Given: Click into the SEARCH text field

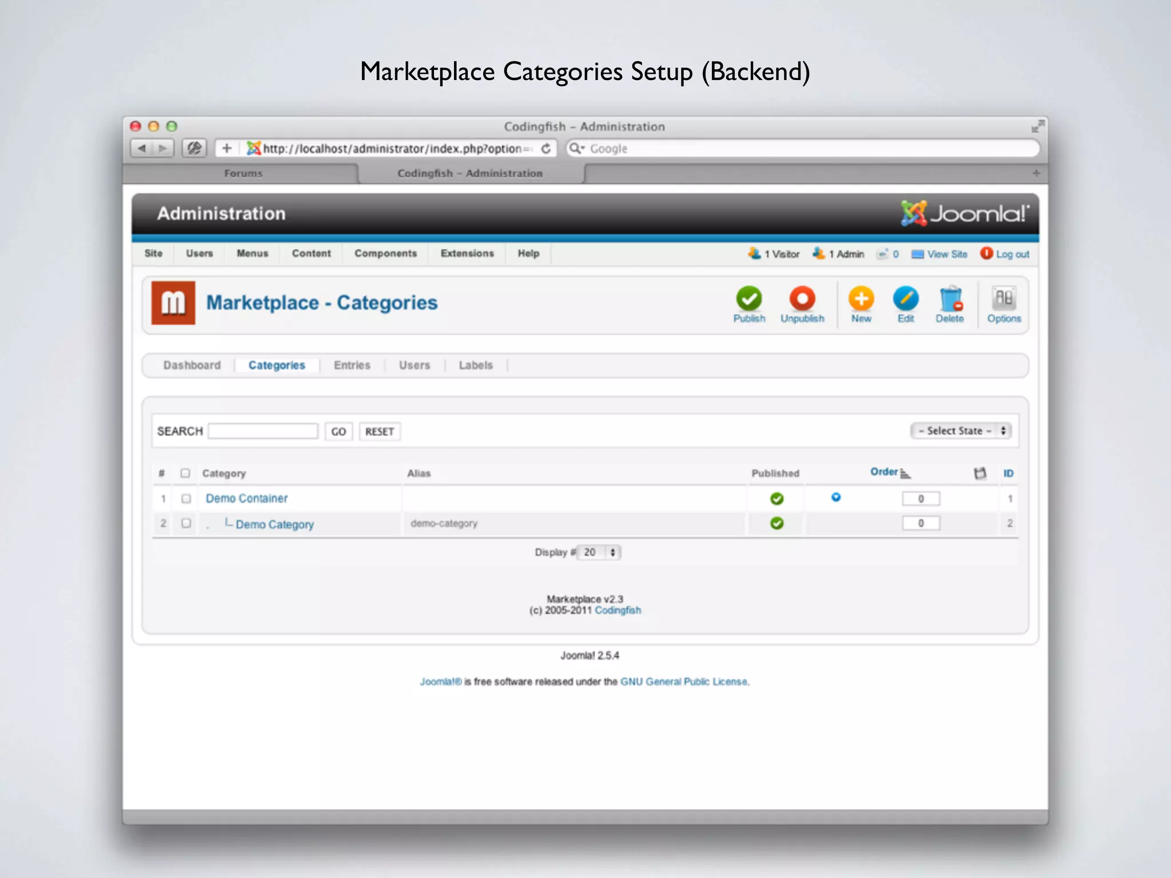Looking at the screenshot, I should click(x=263, y=431).
